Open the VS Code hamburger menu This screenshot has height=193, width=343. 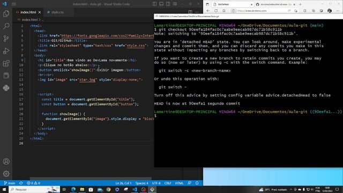pyautogui.click(x=14, y=4)
